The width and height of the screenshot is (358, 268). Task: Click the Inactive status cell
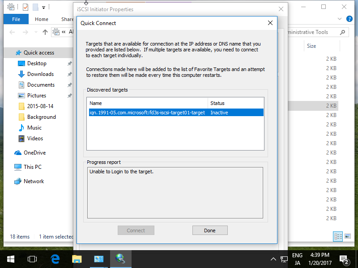click(x=219, y=113)
